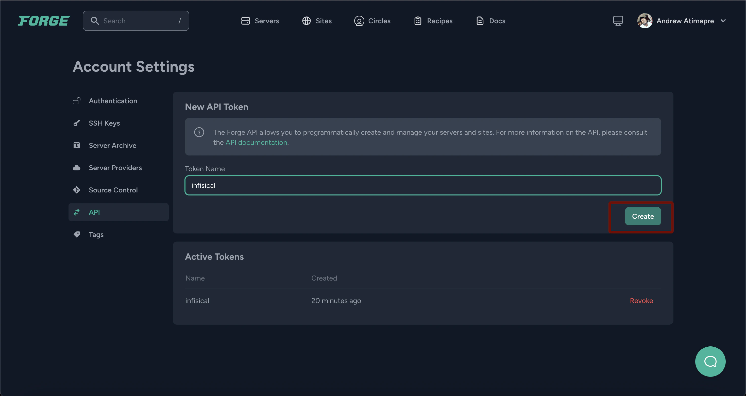Click the '20 minutes ago' created cell
746x396 pixels.
click(x=336, y=301)
